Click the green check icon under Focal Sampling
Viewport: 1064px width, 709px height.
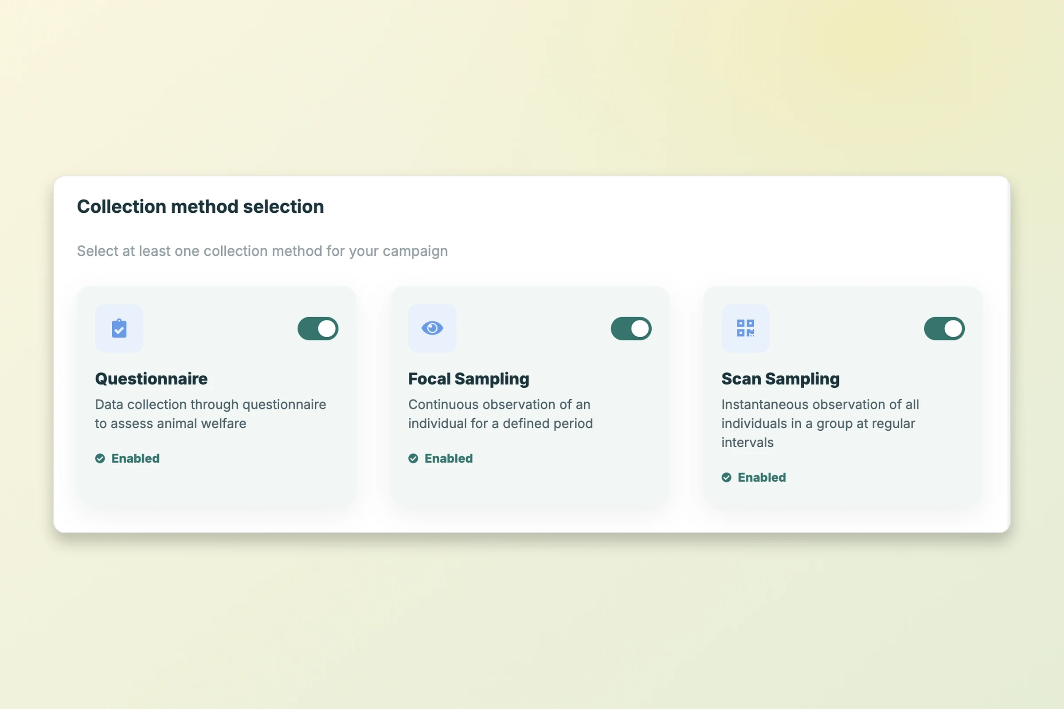(413, 459)
